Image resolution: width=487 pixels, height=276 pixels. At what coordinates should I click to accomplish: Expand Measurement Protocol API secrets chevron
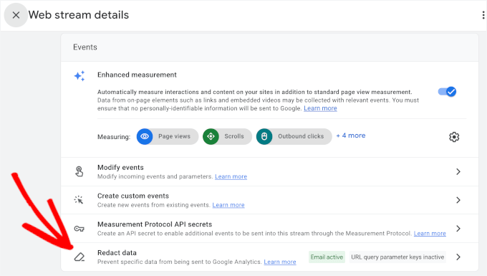coord(458,229)
